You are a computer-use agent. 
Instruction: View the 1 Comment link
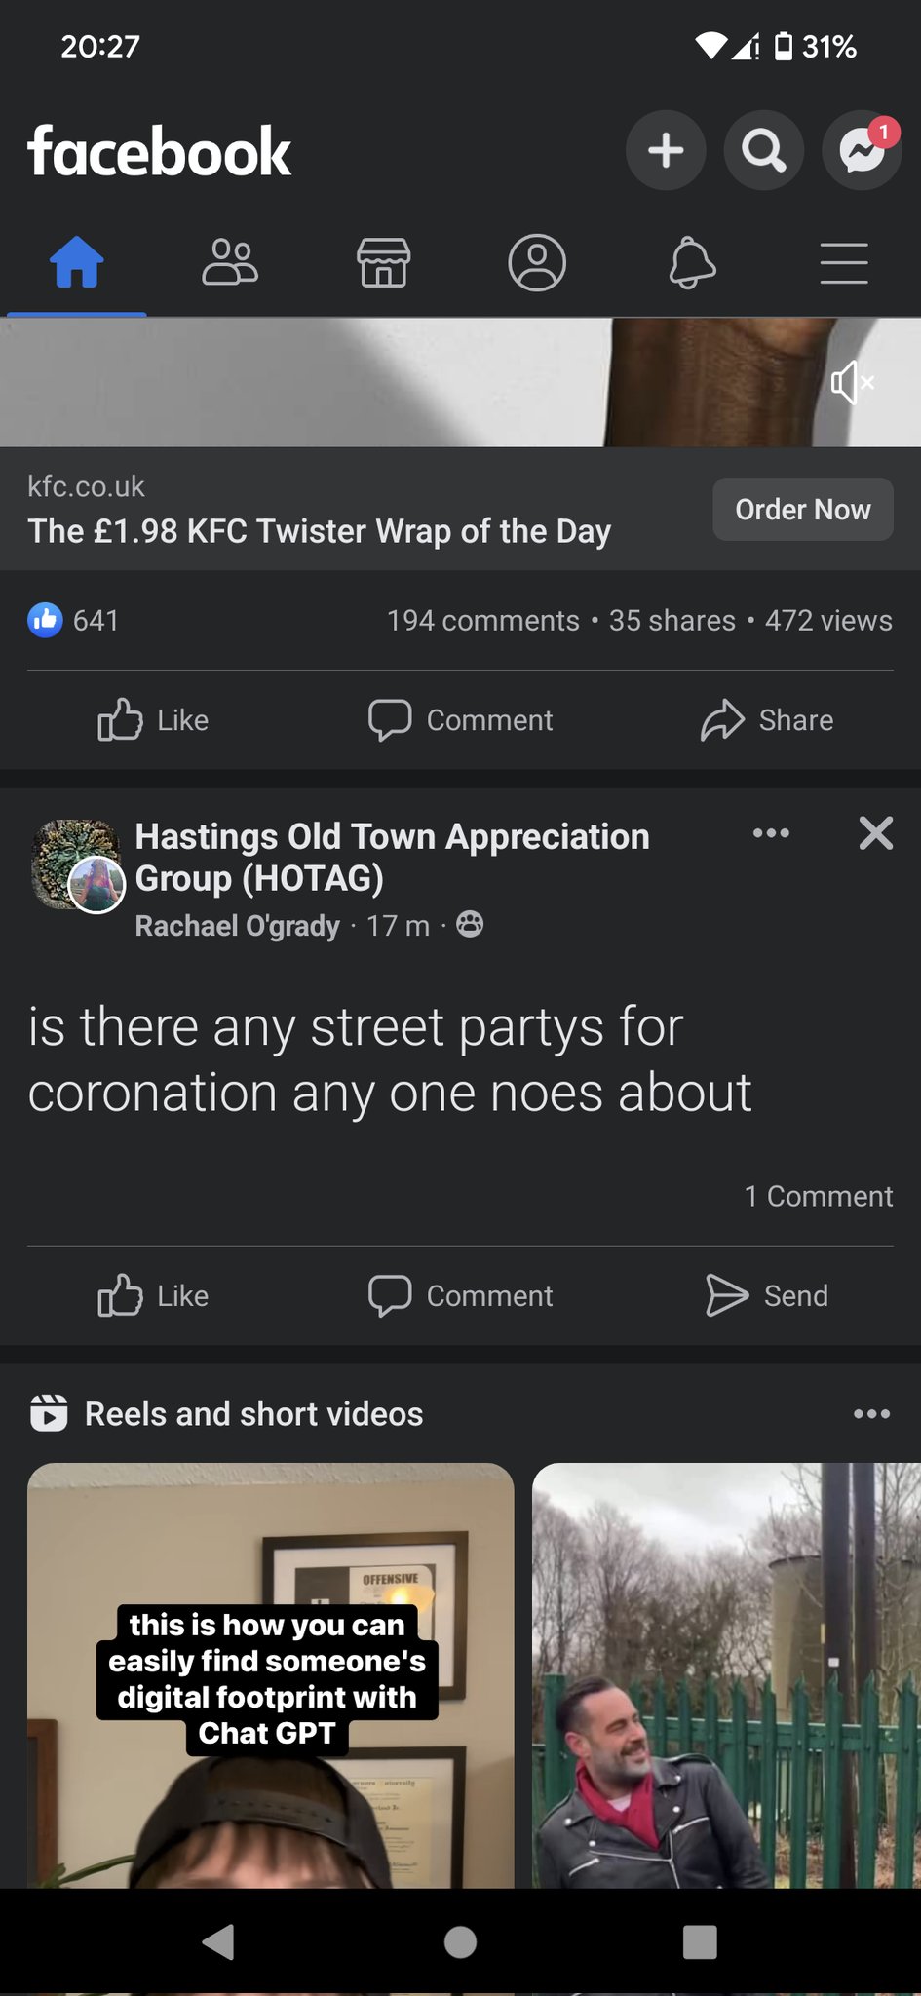(x=818, y=1196)
